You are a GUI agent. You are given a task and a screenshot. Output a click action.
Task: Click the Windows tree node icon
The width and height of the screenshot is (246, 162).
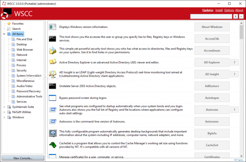[x=9, y=117]
